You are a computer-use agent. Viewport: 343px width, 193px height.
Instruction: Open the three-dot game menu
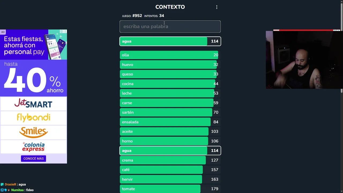coord(217,7)
